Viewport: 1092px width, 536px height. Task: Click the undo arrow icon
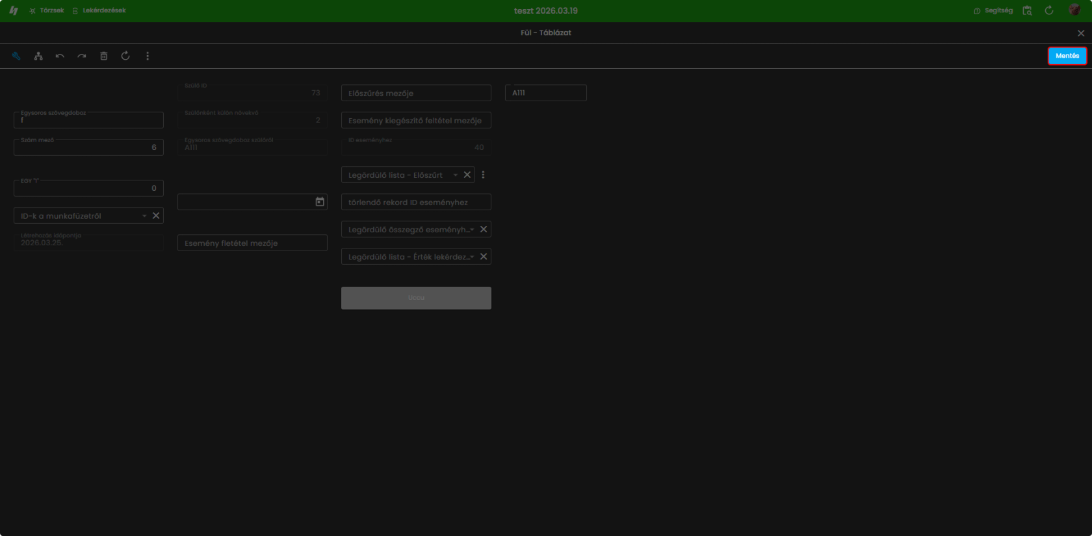[60, 56]
